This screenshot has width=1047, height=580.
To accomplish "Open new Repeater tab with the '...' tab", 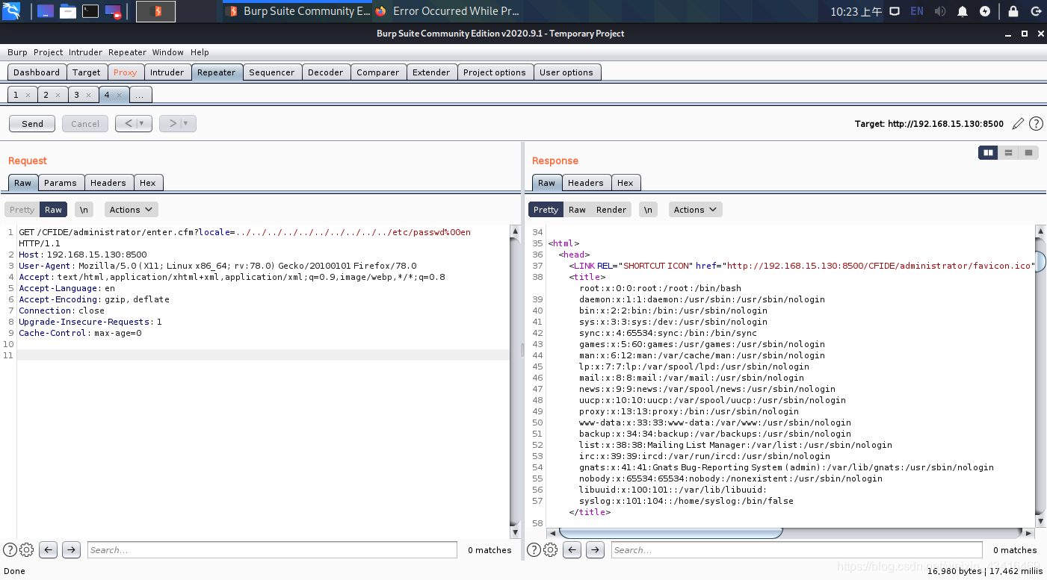I will pos(140,96).
